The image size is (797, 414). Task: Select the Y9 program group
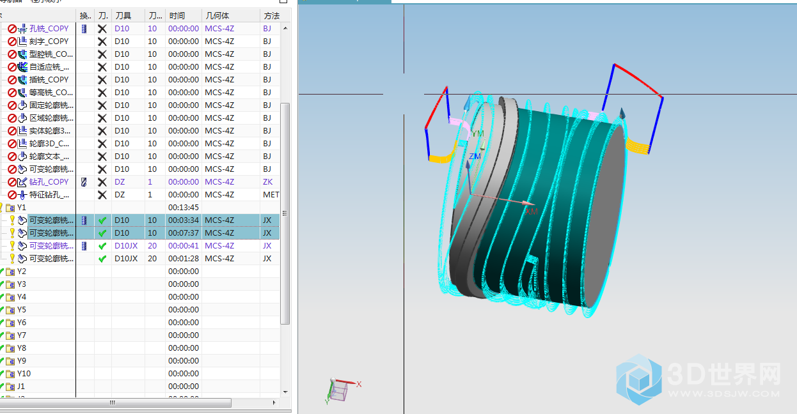[x=22, y=360]
